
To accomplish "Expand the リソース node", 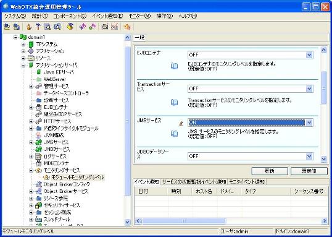I will point(23,58).
